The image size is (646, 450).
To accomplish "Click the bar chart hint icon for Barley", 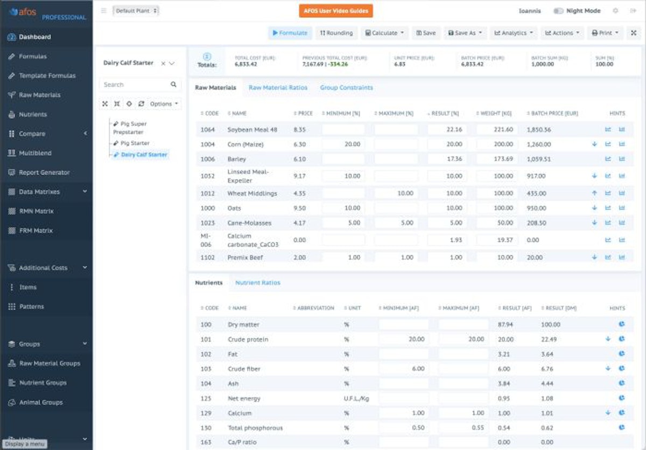I will tap(622, 159).
